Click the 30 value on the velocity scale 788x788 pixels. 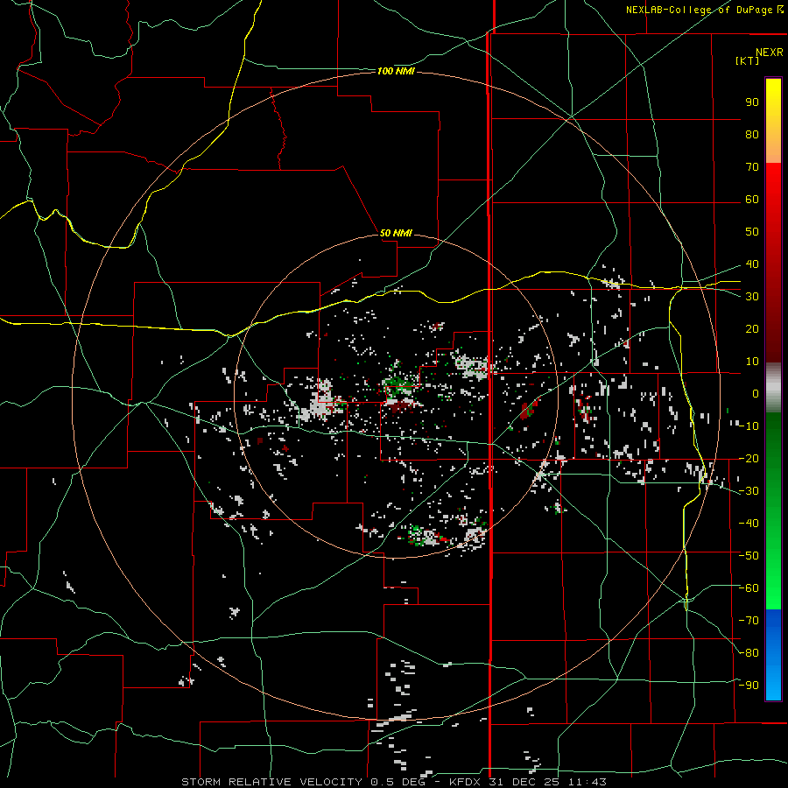(752, 297)
